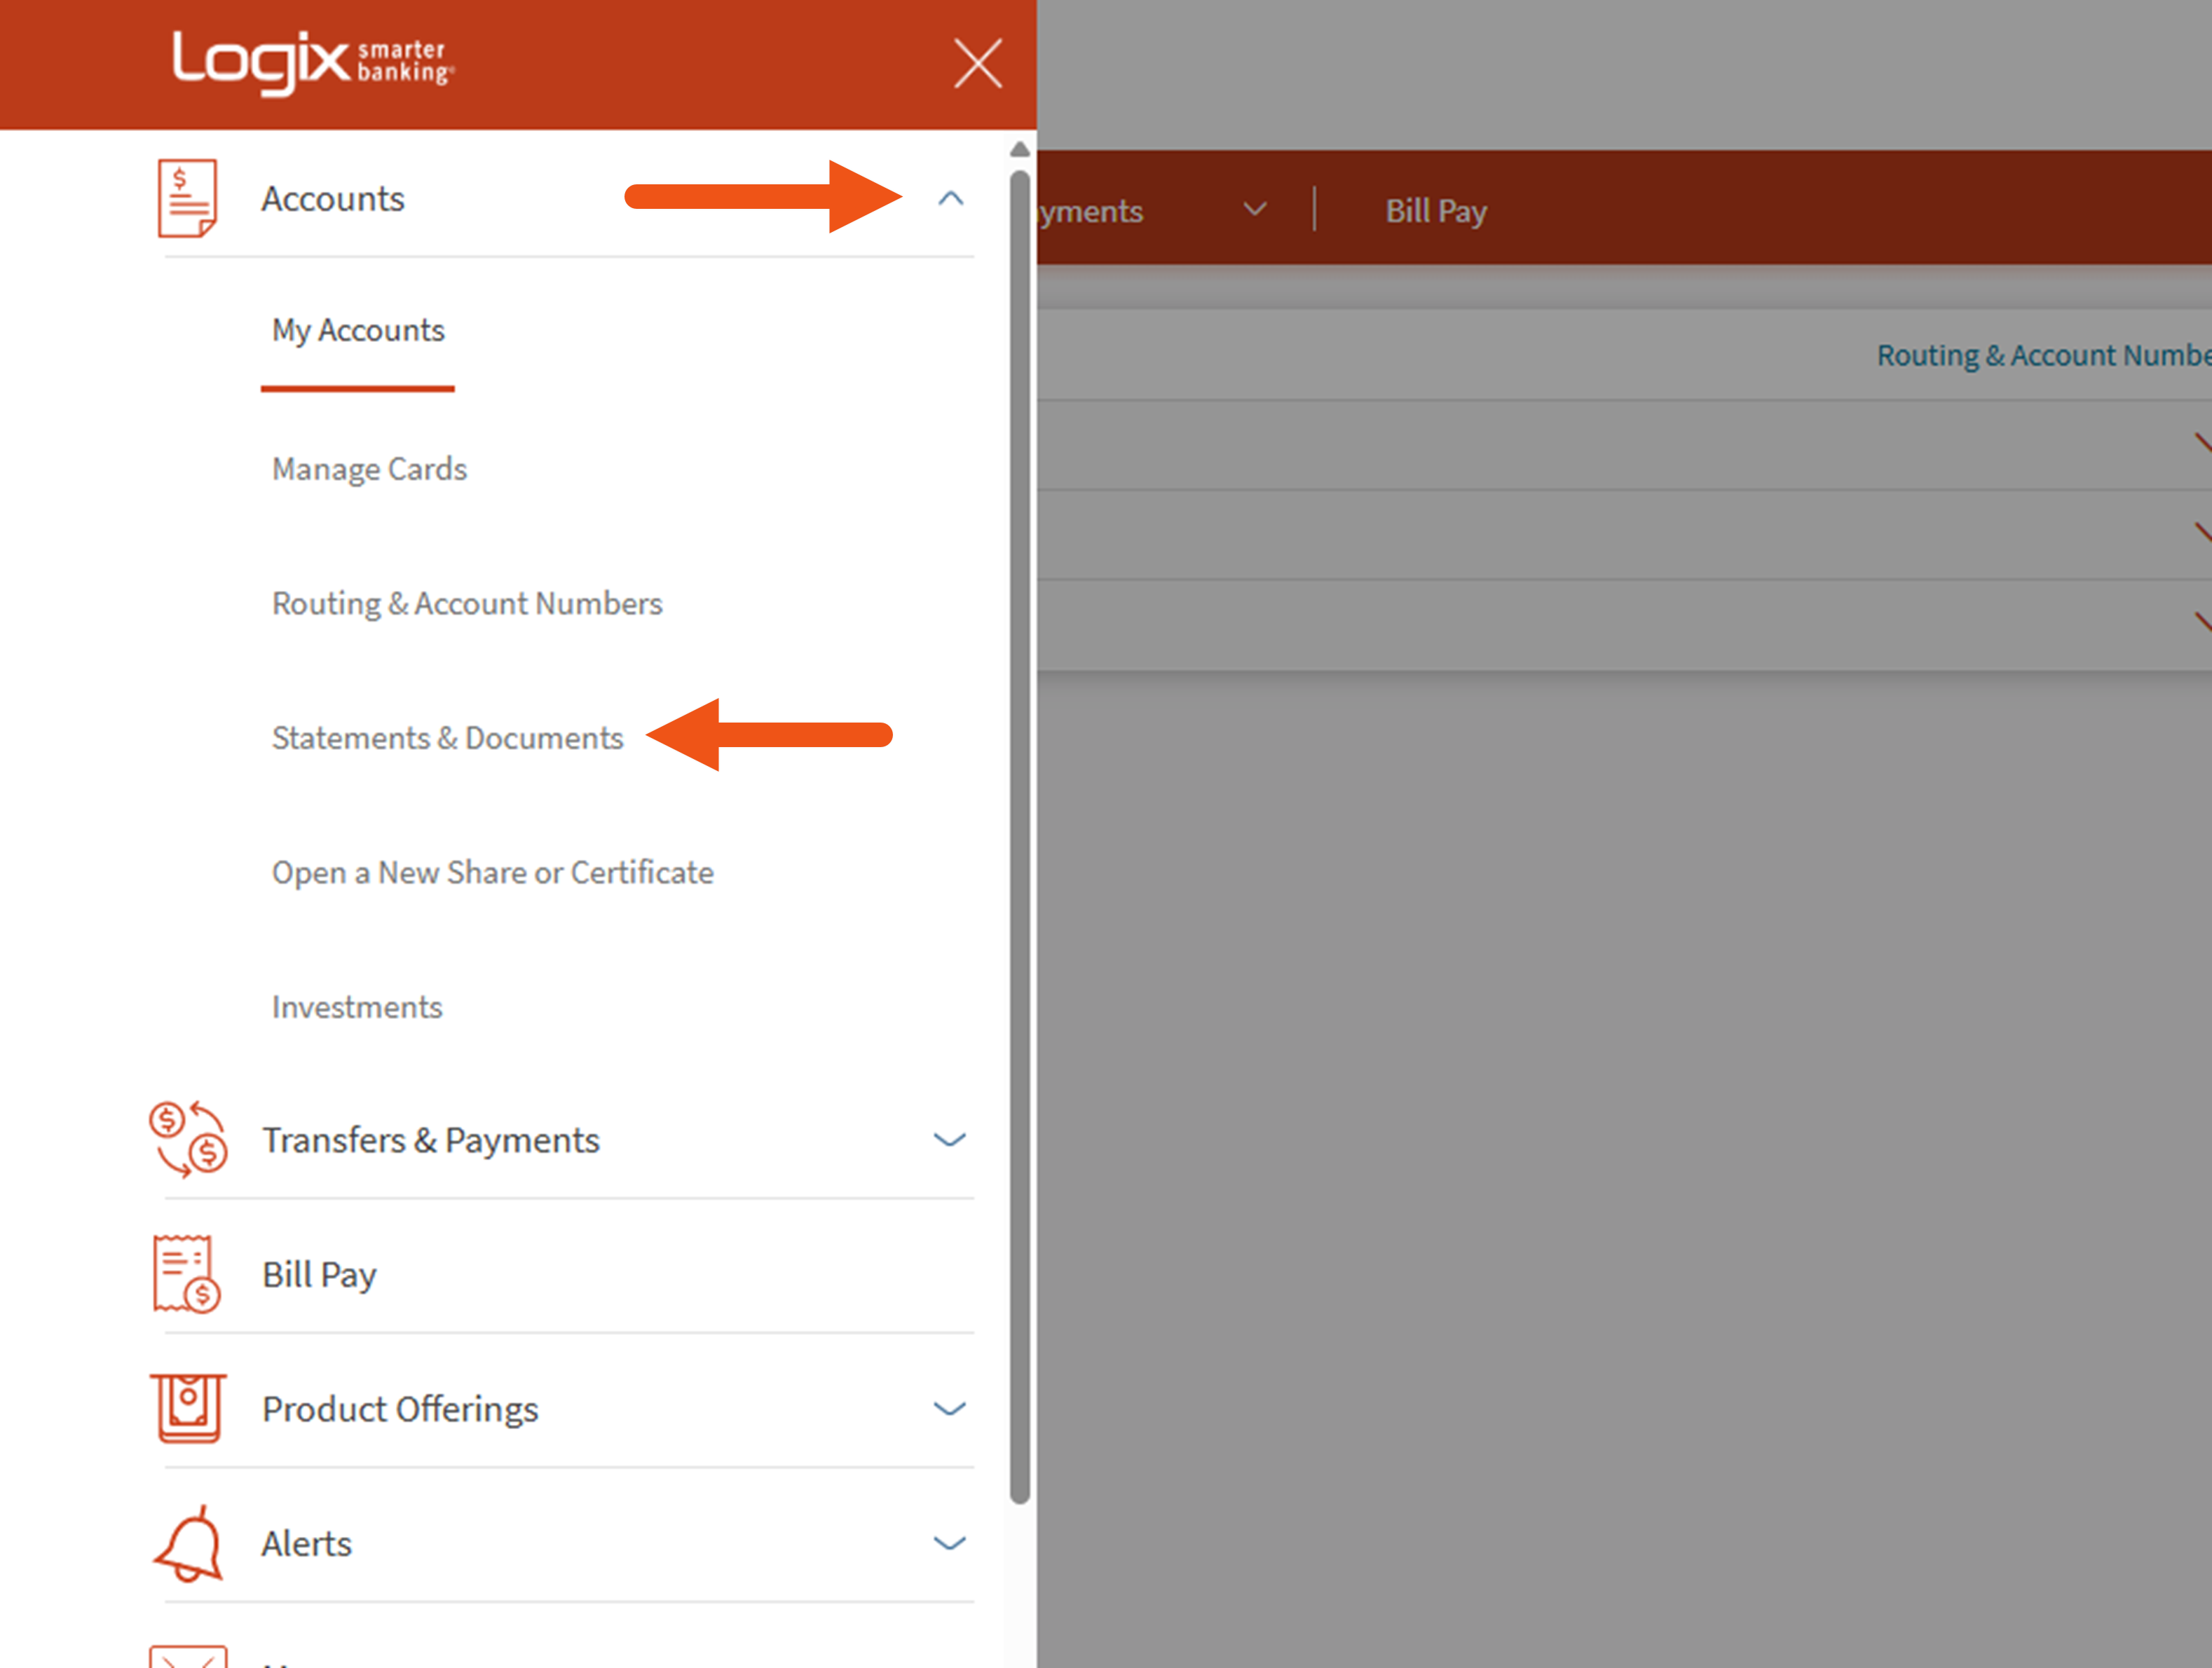Screen dimensions: 2212x1668
Task: Click the Transfers & Payments dollar-arrows icon
Action: coord(188,1139)
